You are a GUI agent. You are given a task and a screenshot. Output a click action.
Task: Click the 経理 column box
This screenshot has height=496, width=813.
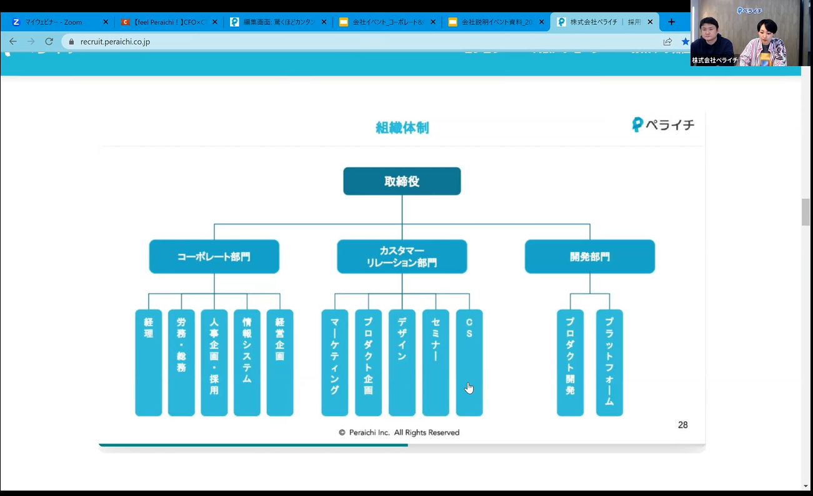(149, 362)
